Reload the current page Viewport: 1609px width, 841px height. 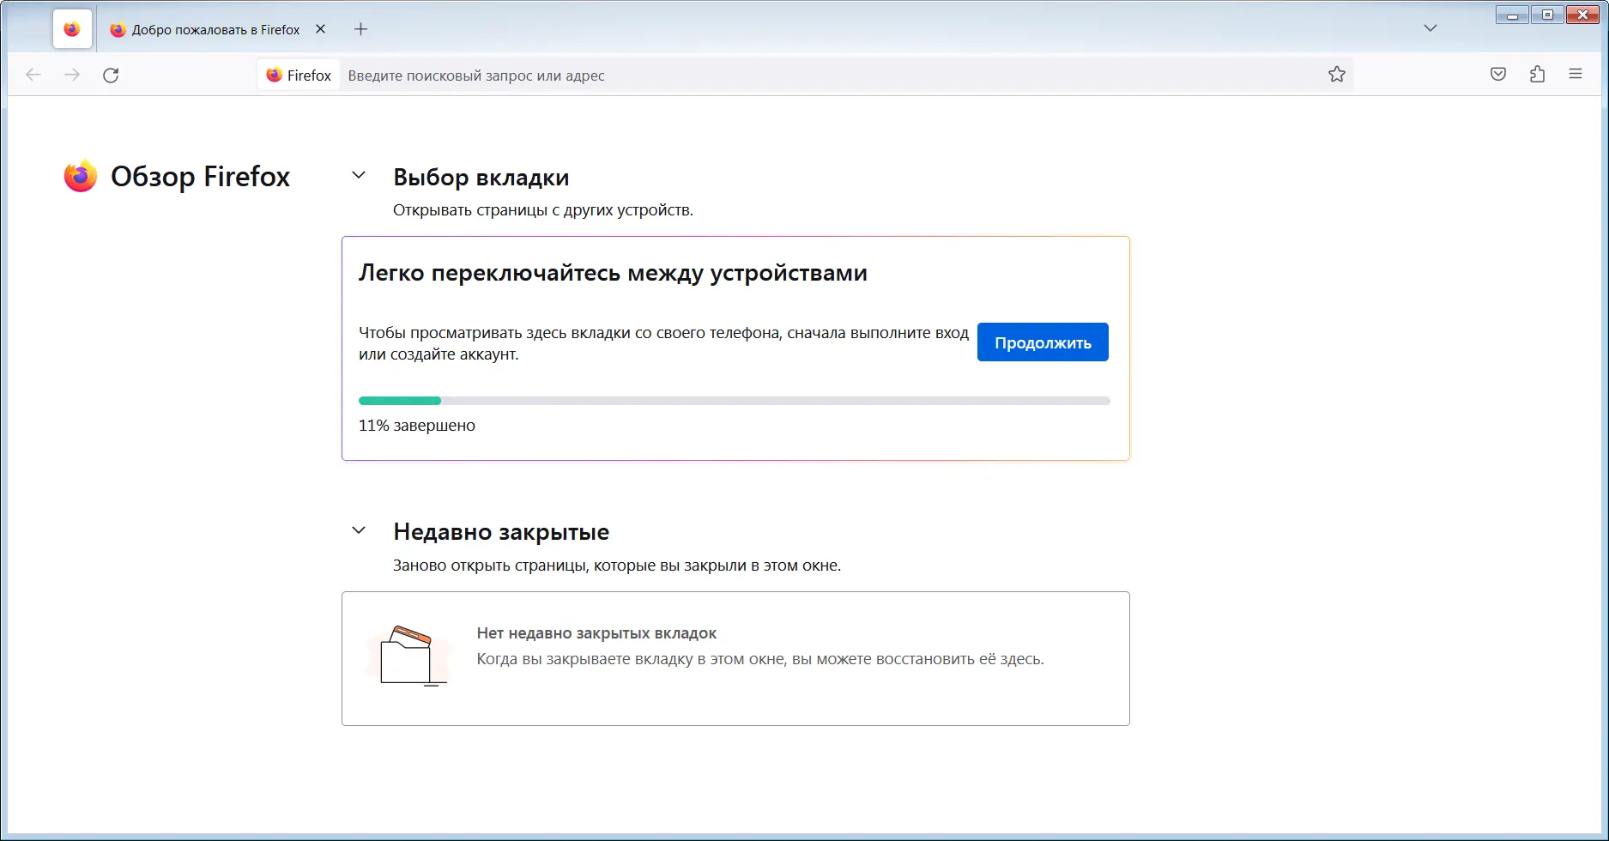[x=111, y=75]
